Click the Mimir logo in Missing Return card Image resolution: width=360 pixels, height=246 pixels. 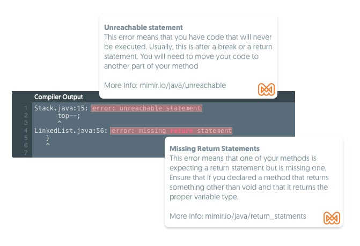coord(332,218)
